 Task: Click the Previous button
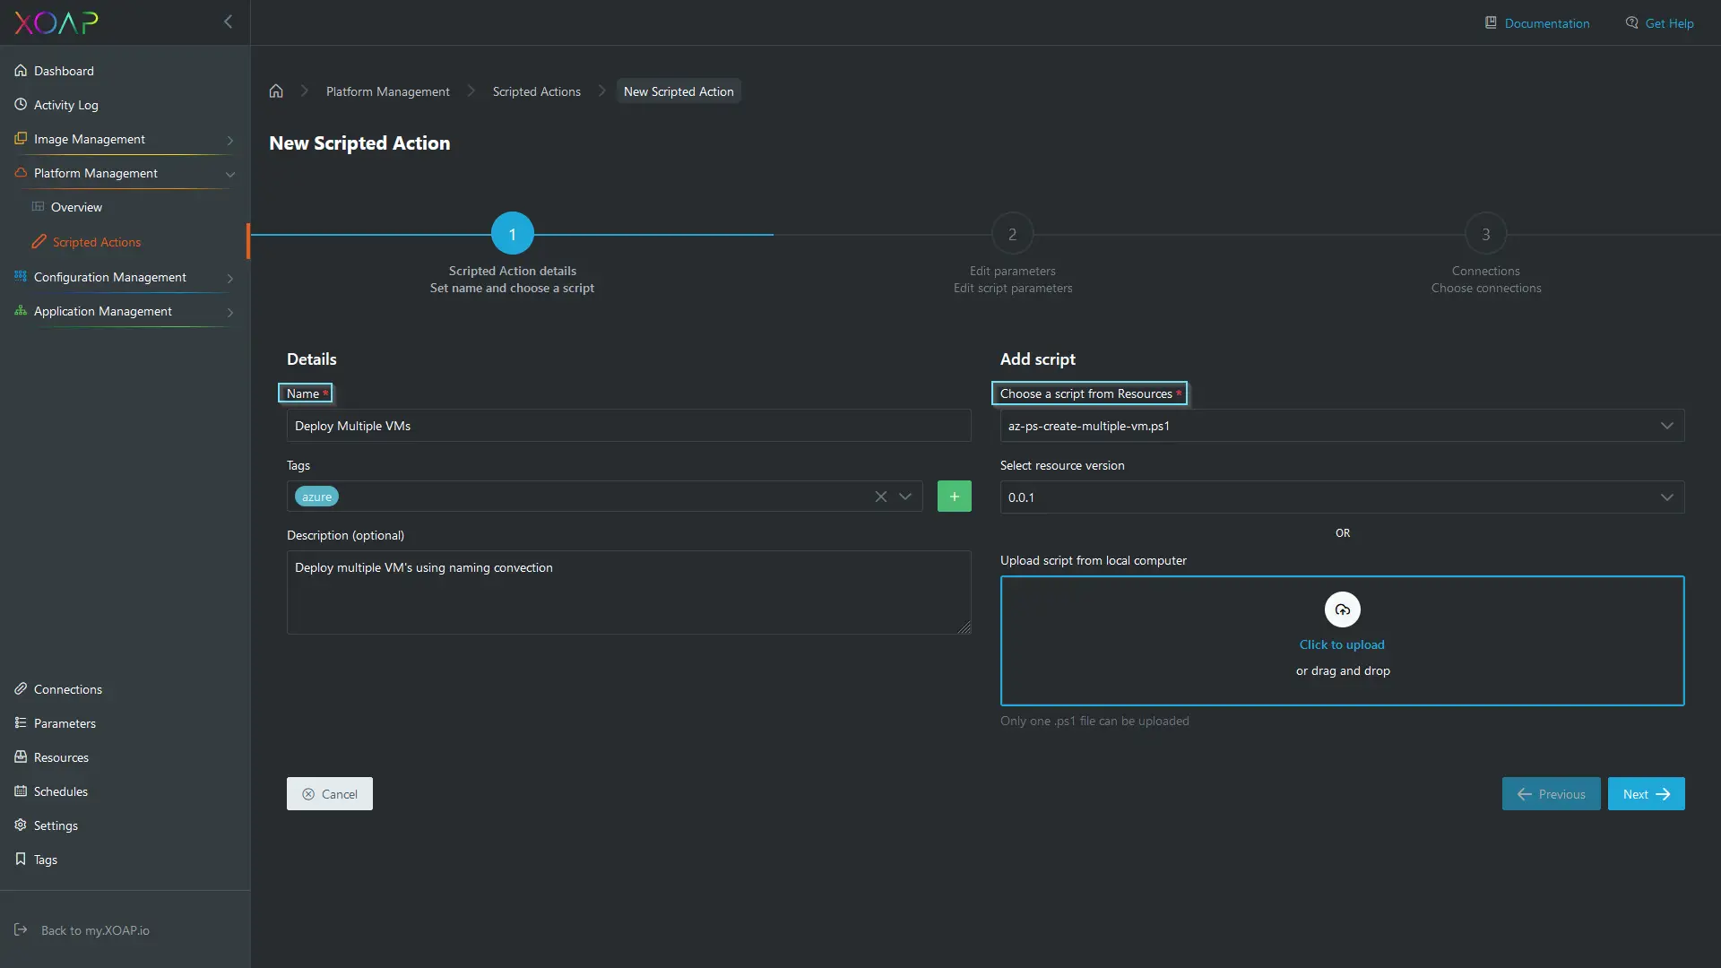tap(1552, 794)
